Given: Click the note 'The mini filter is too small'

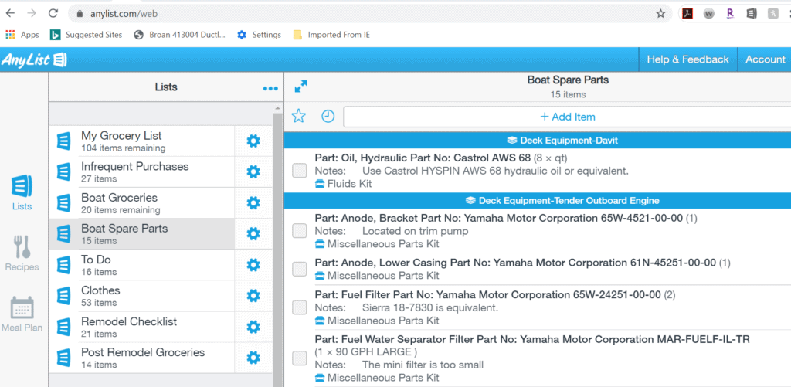Looking at the screenshot, I should [x=423, y=365].
